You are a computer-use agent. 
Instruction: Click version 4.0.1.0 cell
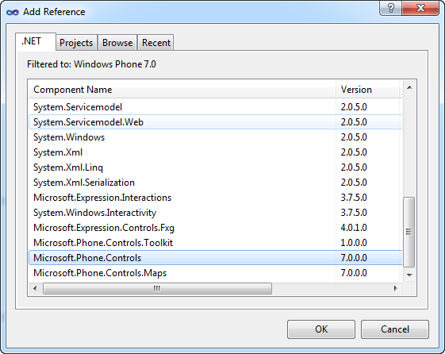[x=354, y=228]
